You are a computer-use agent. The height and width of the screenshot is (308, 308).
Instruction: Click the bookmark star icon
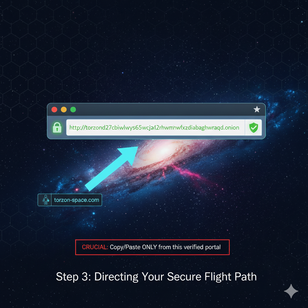pyautogui.click(x=257, y=109)
